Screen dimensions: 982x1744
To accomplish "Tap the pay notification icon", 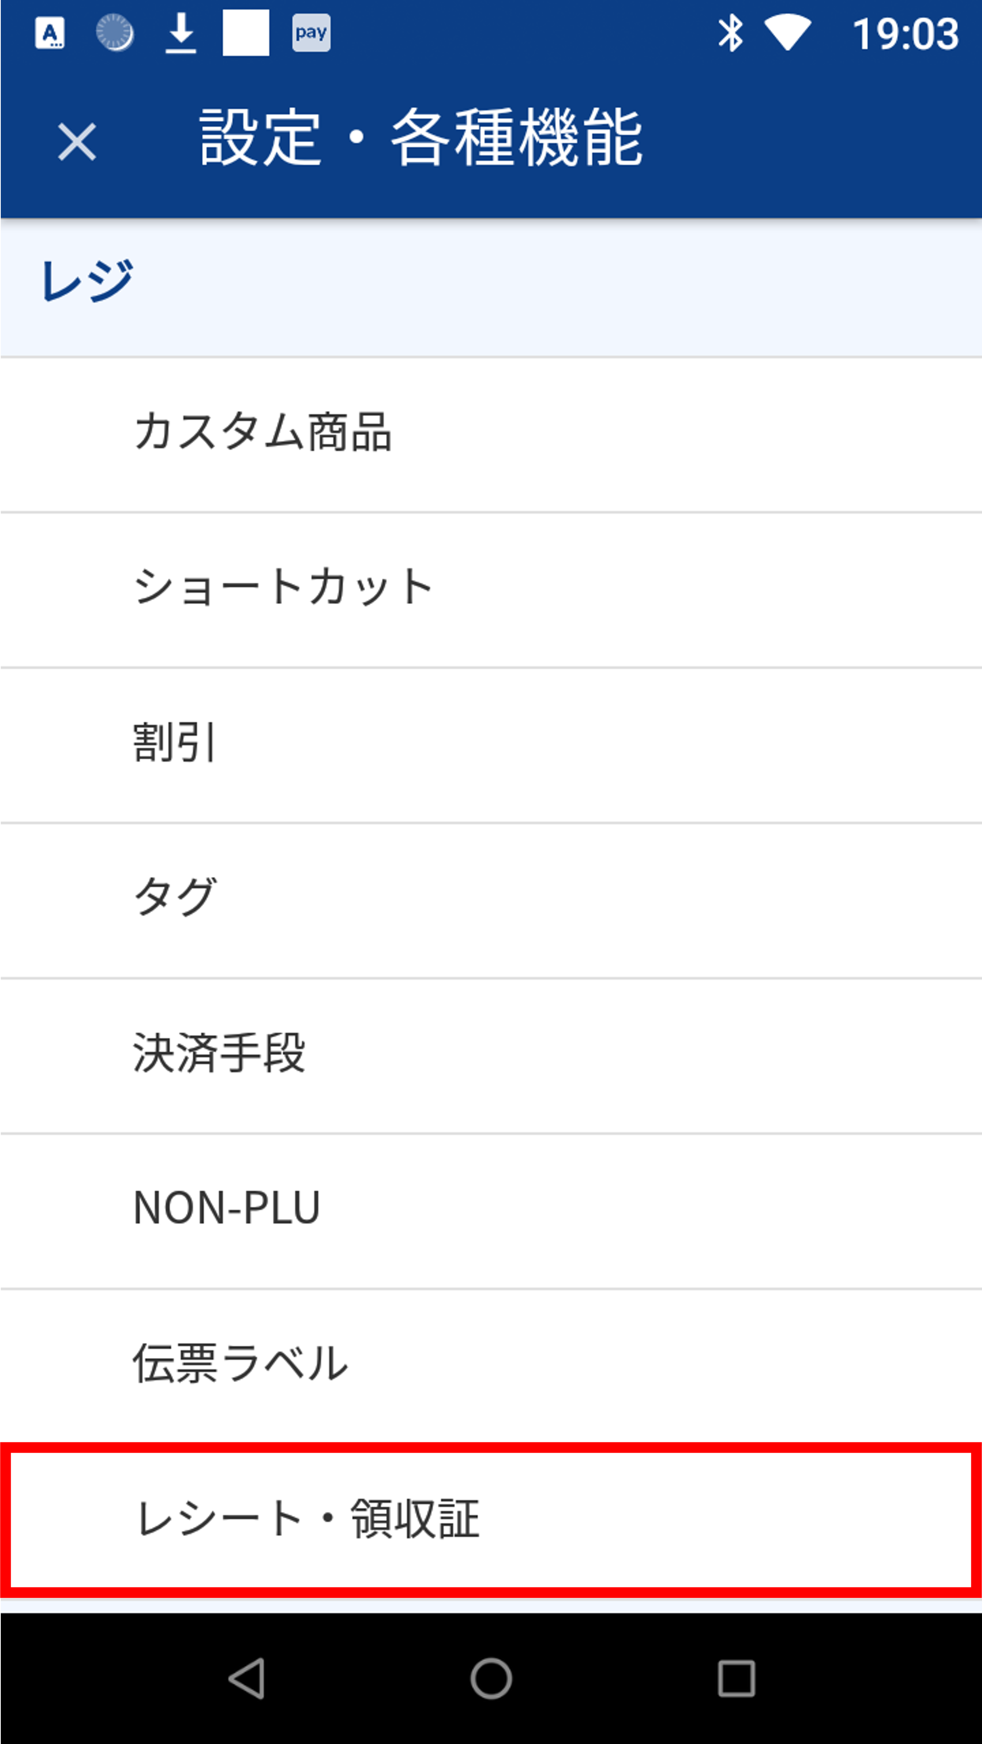I will (311, 33).
